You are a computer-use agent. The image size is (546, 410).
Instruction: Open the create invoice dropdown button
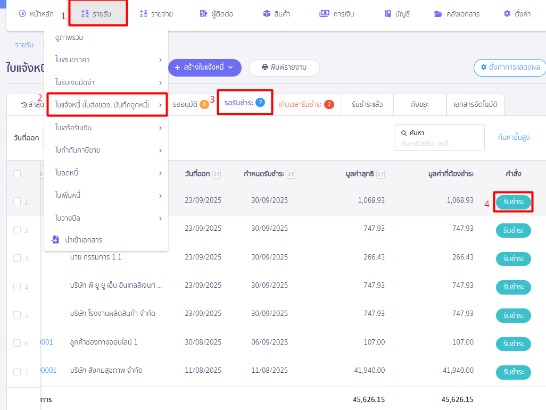click(205, 68)
